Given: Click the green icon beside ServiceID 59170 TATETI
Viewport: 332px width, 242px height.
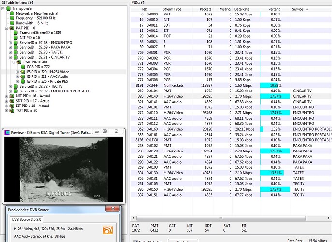Looking at the screenshot, I should [x=15, y=52].
